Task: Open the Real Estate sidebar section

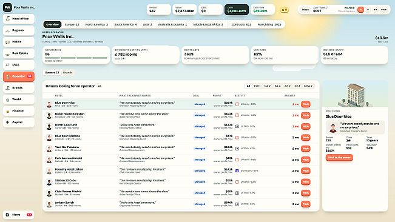Action: [19, 53]
